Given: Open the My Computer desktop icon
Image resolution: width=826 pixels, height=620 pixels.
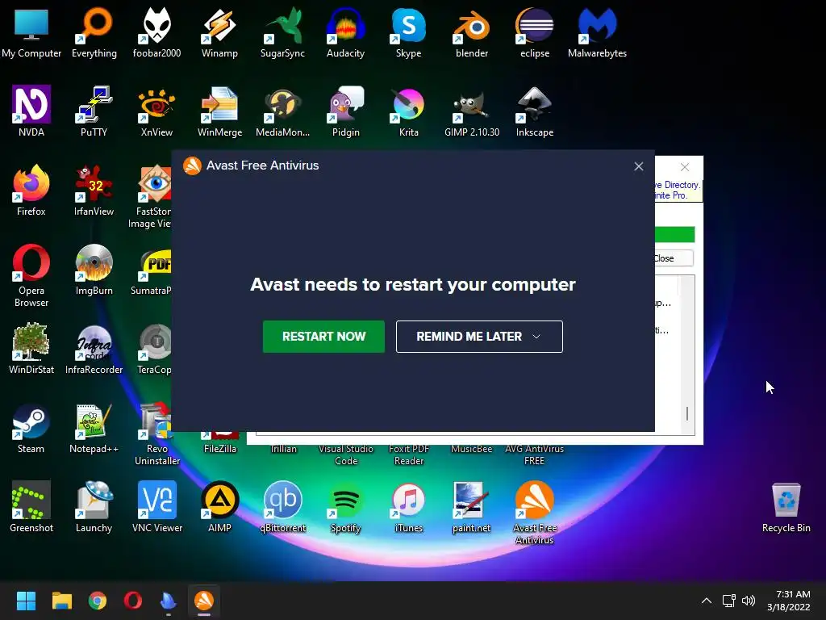Looking at the screenshot, I should 31,32.
